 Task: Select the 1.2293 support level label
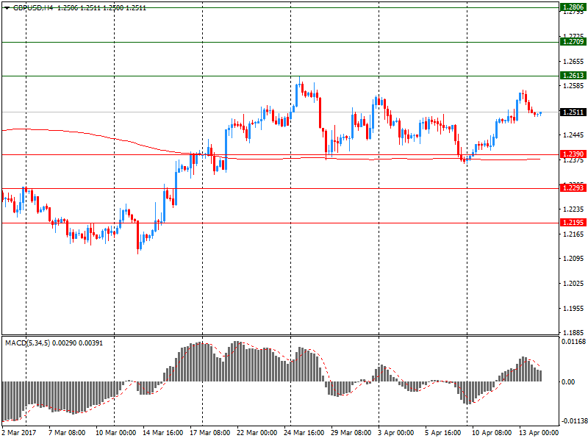click(x=573, y=188)
